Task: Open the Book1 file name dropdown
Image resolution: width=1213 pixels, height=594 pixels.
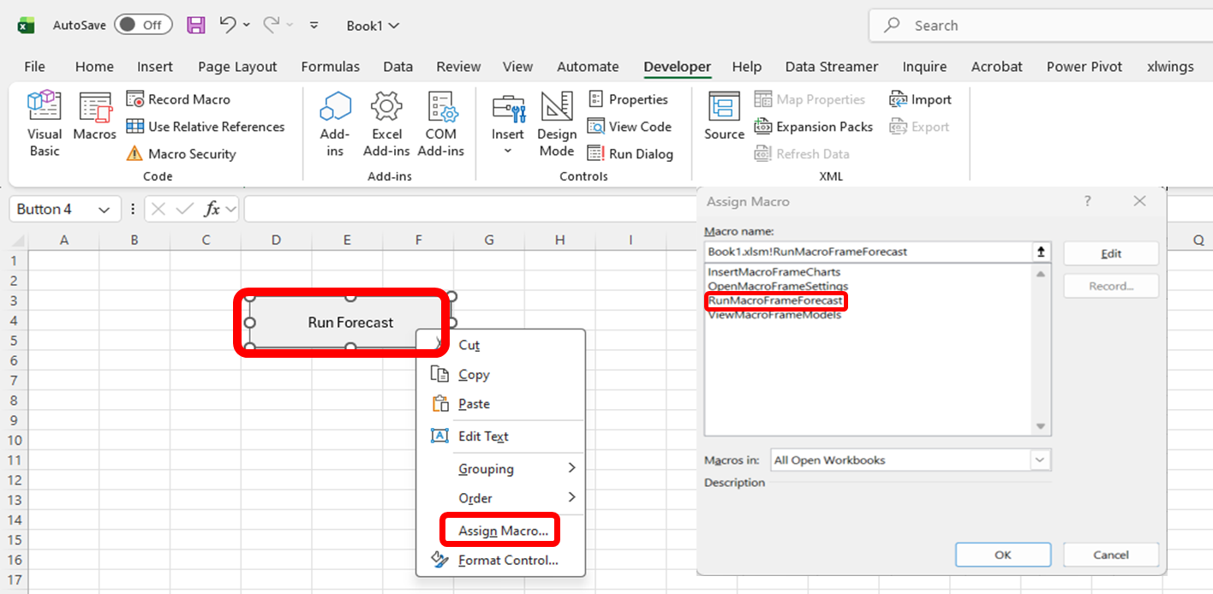Action: coord(373,26)
